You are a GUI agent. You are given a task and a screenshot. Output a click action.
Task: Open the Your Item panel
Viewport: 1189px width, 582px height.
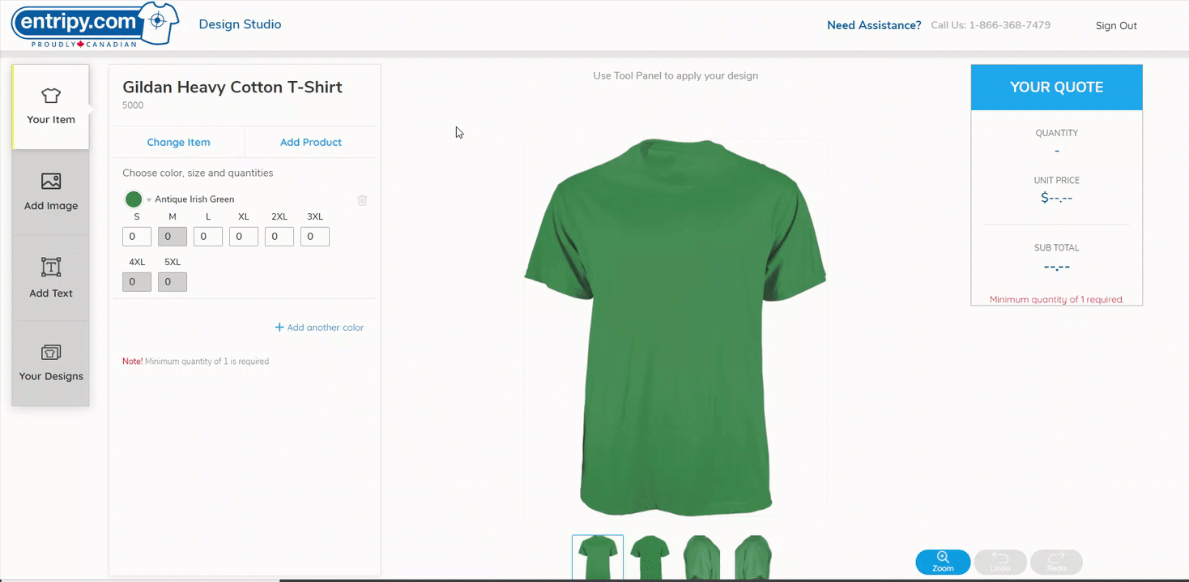point(50,107)
